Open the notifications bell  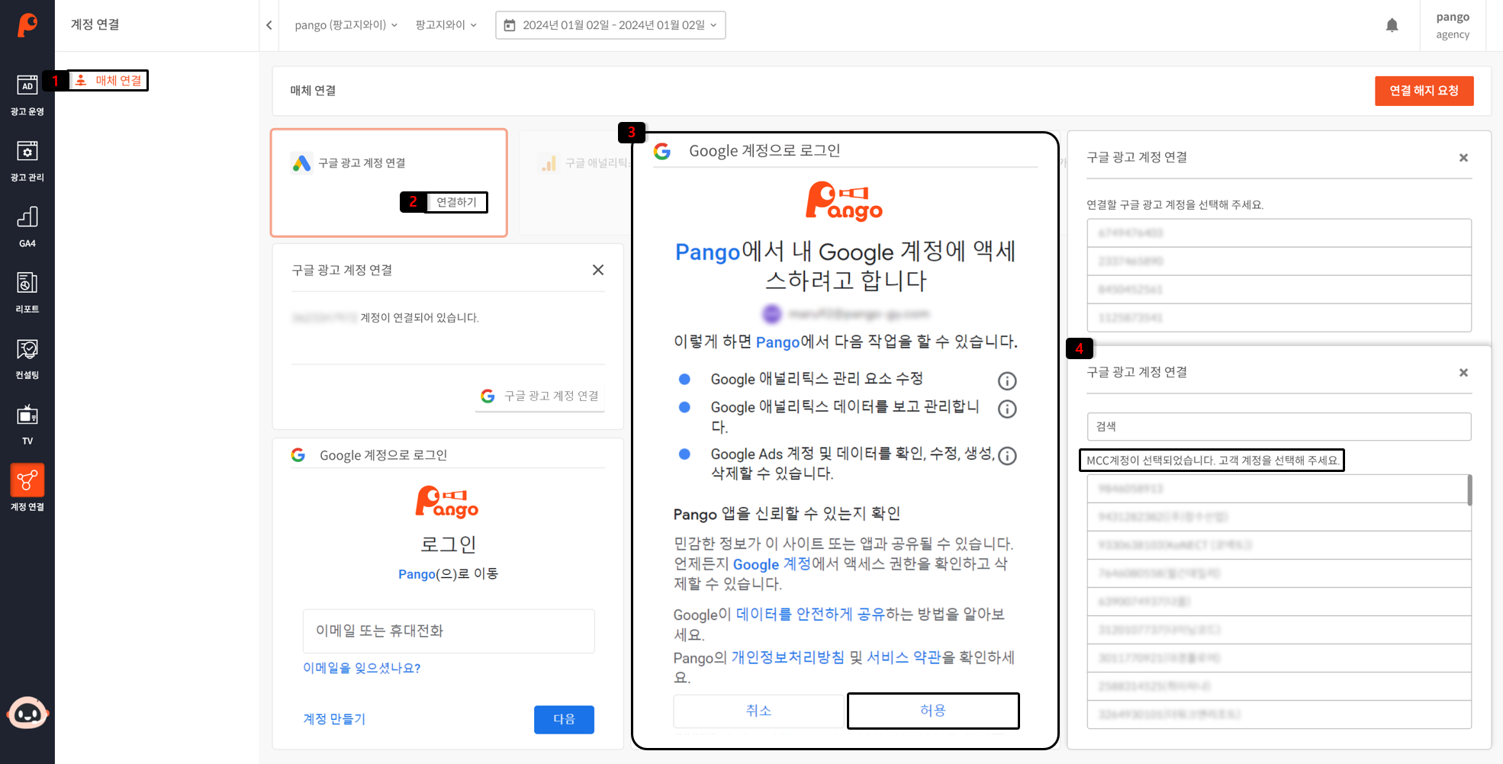pos(1392,25)
